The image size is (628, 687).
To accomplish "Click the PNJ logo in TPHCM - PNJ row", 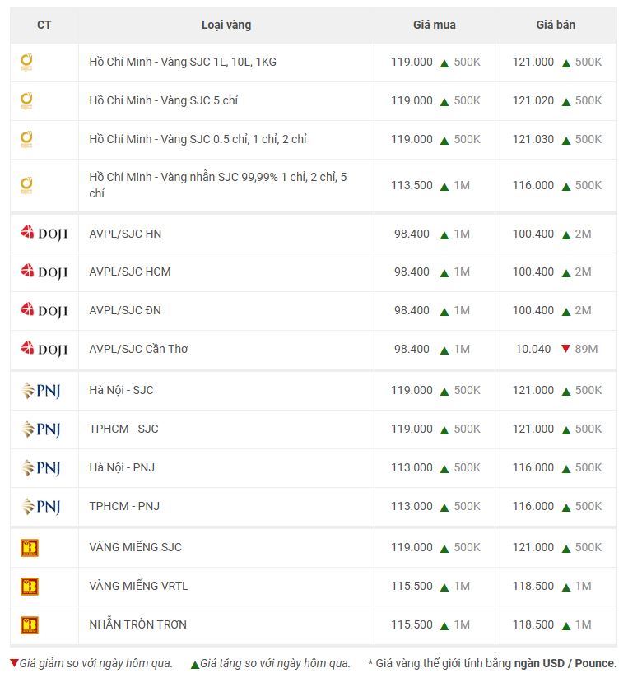I will coord(41,507).
